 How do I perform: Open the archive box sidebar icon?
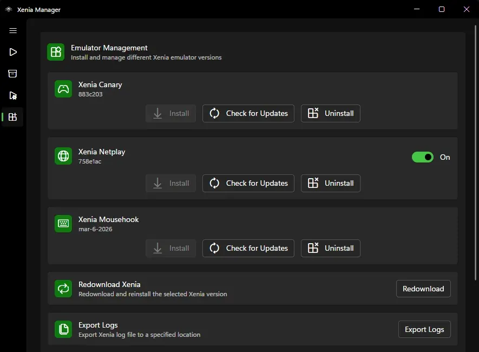click(12, 74)
